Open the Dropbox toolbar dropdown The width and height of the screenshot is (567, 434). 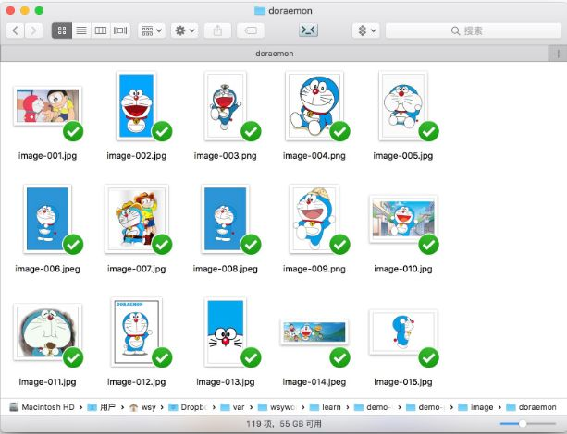coord(366,30)
